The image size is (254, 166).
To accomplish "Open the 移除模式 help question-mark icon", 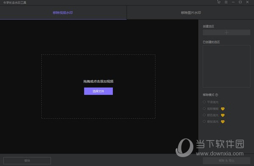I will pyautogui.click(x=217, y=95).
